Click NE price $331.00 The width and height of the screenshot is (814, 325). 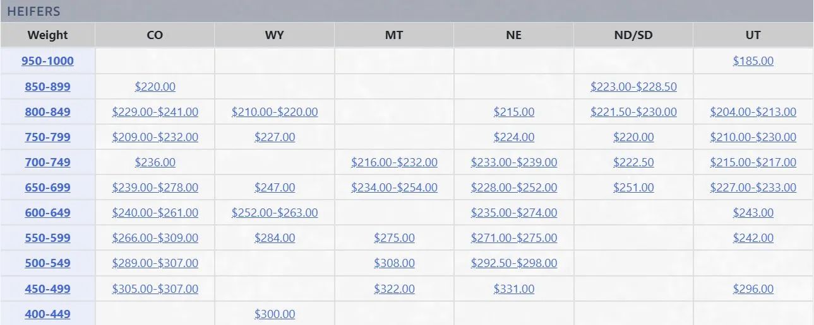coord(514,289)
